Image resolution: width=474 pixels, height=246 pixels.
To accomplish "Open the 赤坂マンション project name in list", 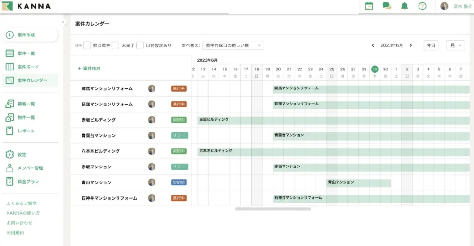I will [x=96, y=167].
